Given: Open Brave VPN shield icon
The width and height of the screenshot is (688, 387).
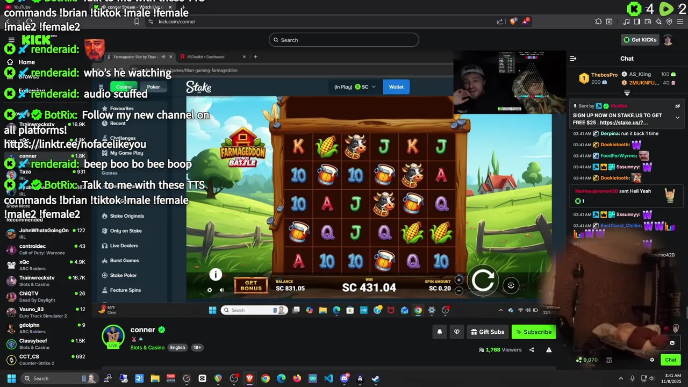Looking at the screenshot, I should (669, 21).
